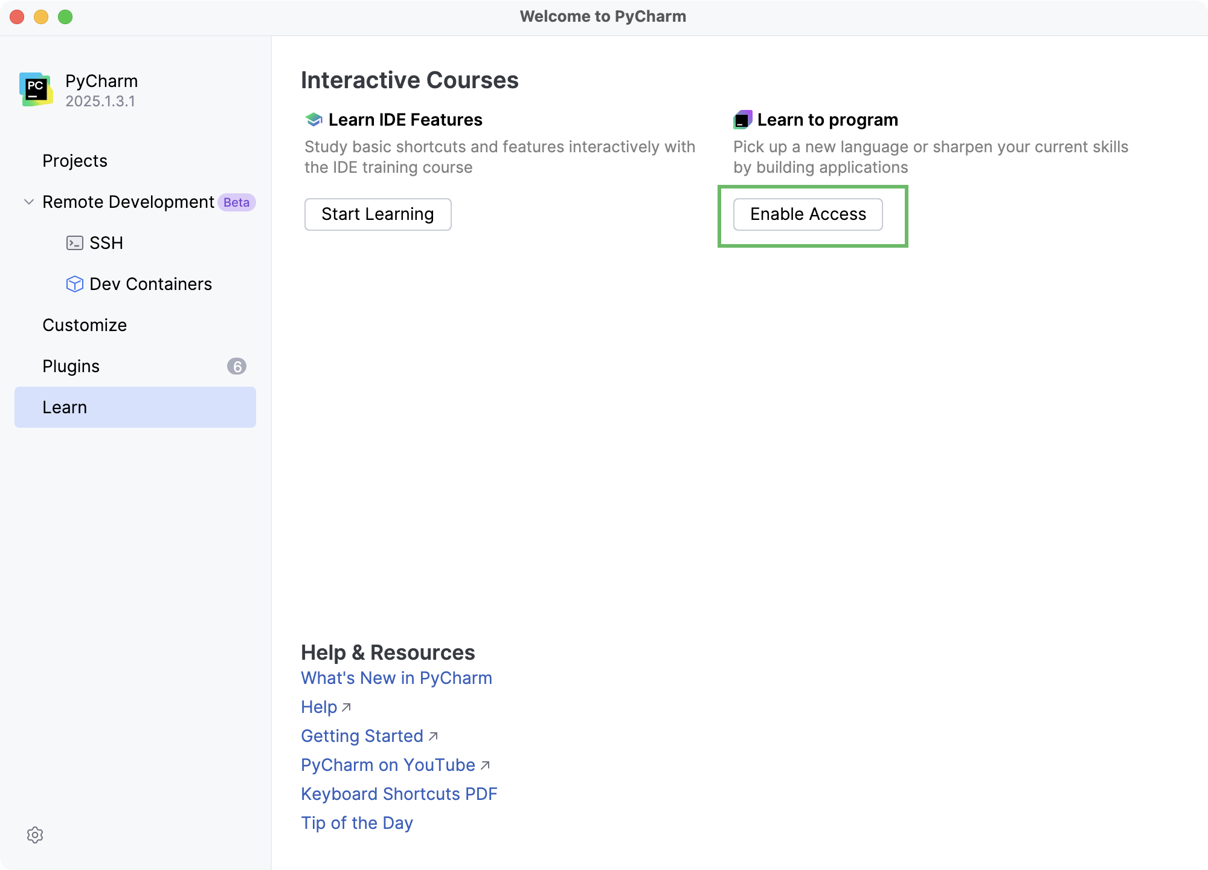The image size is (1208, 870).
Task: Click the Dev Containers cube icon
Action: tap(74, 284)
